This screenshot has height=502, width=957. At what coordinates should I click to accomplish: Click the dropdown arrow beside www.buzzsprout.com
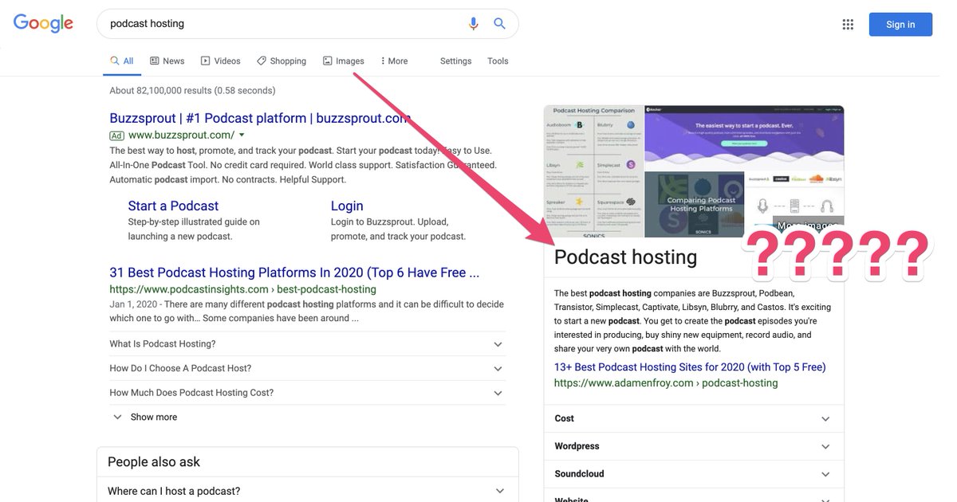point(242,135)
